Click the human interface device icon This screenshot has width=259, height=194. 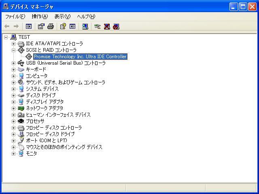[21, 115]
